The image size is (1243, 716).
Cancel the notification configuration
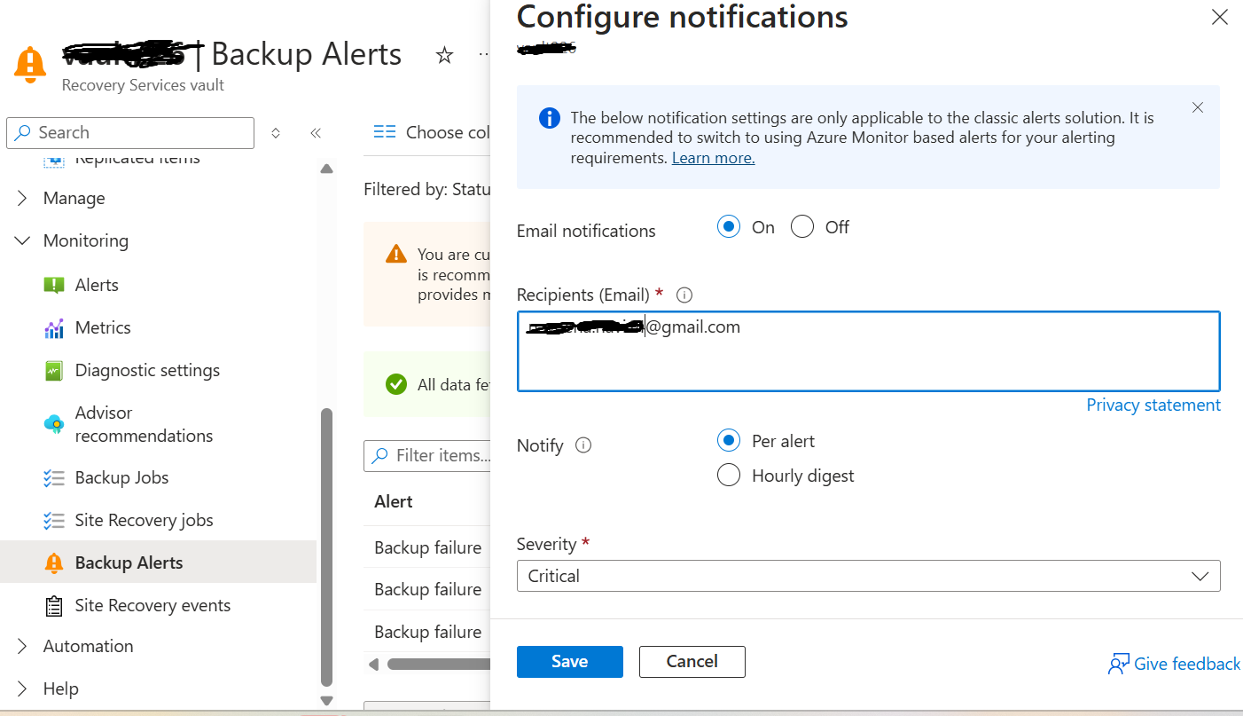pyautogui.click(x=692, y=662)
